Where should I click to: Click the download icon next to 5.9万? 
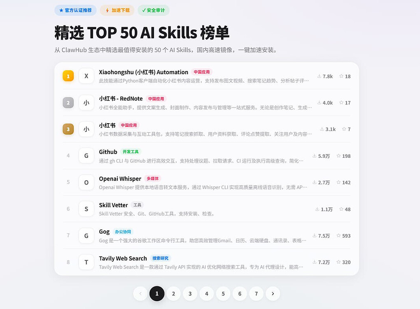click(315, 156)
